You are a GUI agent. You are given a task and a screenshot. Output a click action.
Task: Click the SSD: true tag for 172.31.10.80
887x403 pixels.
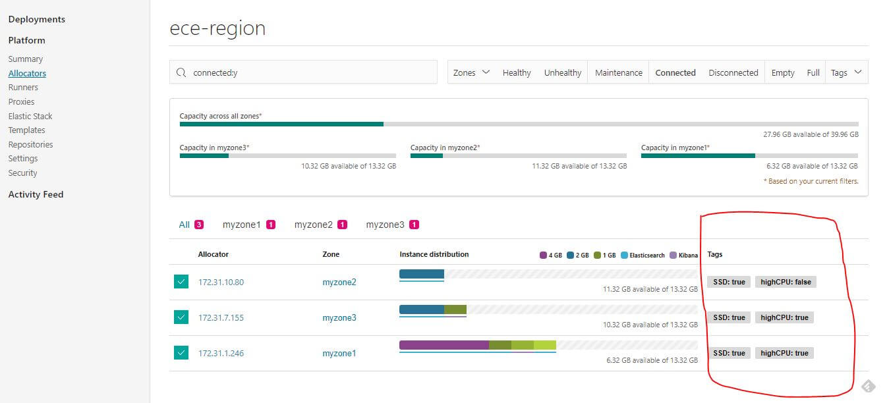coord(729,282)
